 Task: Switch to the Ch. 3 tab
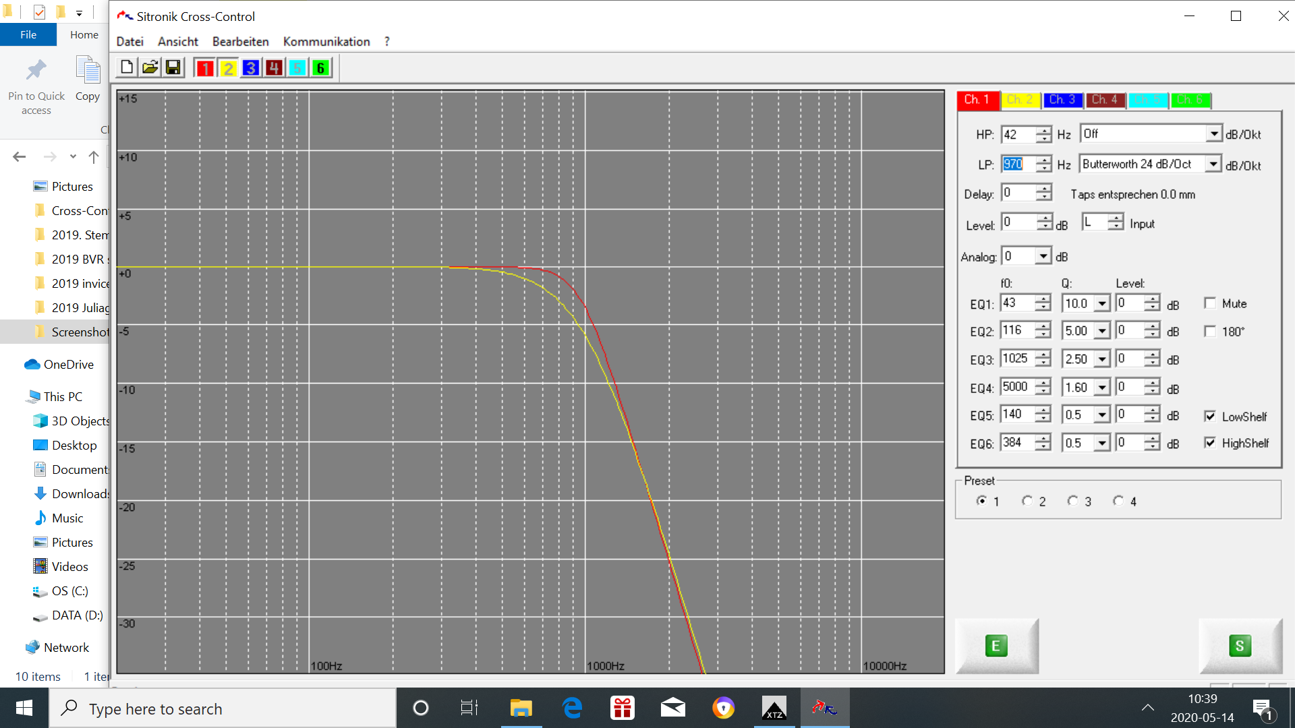click(1062, 100)
